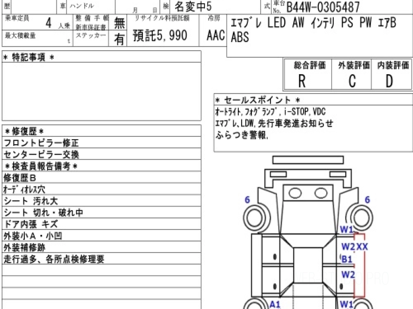The image size is (413, 309).
Task: Click the W2 XX damage mark on diagram
Action: click(x=354, y=246)
